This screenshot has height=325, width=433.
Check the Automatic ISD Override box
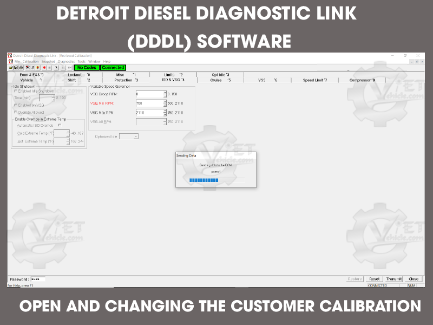coord(60,125)
